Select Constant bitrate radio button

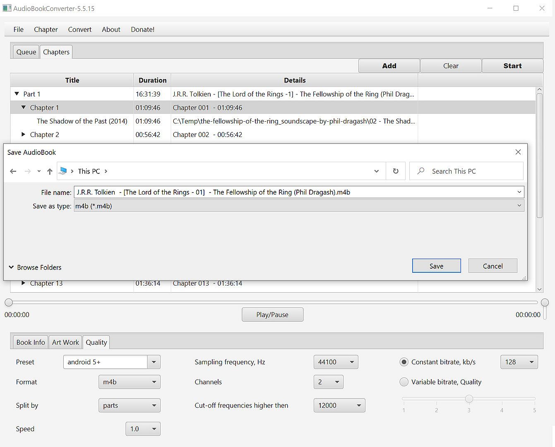pos(404,362)
